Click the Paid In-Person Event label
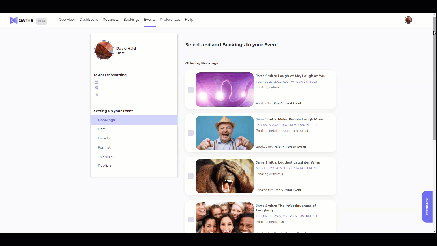The width and height of the screenshot is (437, 246). coord(290,147)
